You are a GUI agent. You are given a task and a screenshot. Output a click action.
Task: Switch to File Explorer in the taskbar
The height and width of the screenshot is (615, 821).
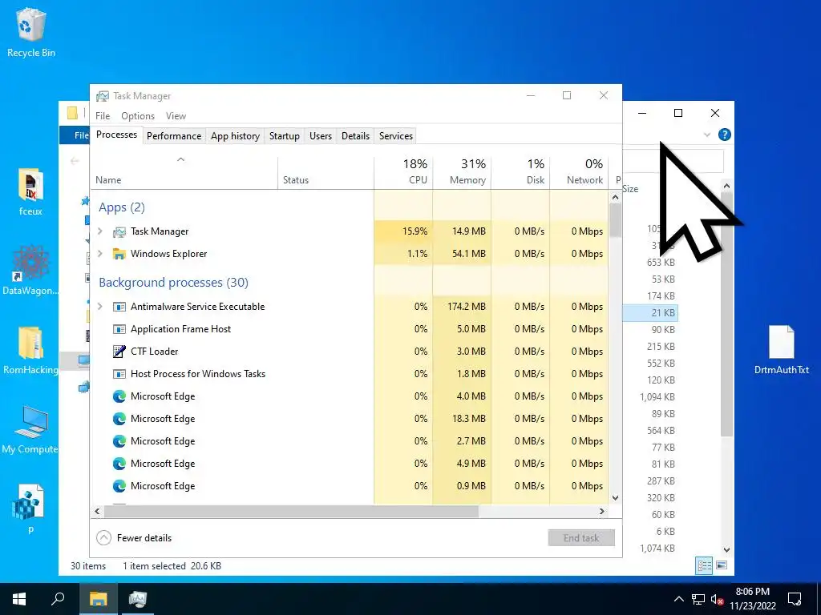98,599
